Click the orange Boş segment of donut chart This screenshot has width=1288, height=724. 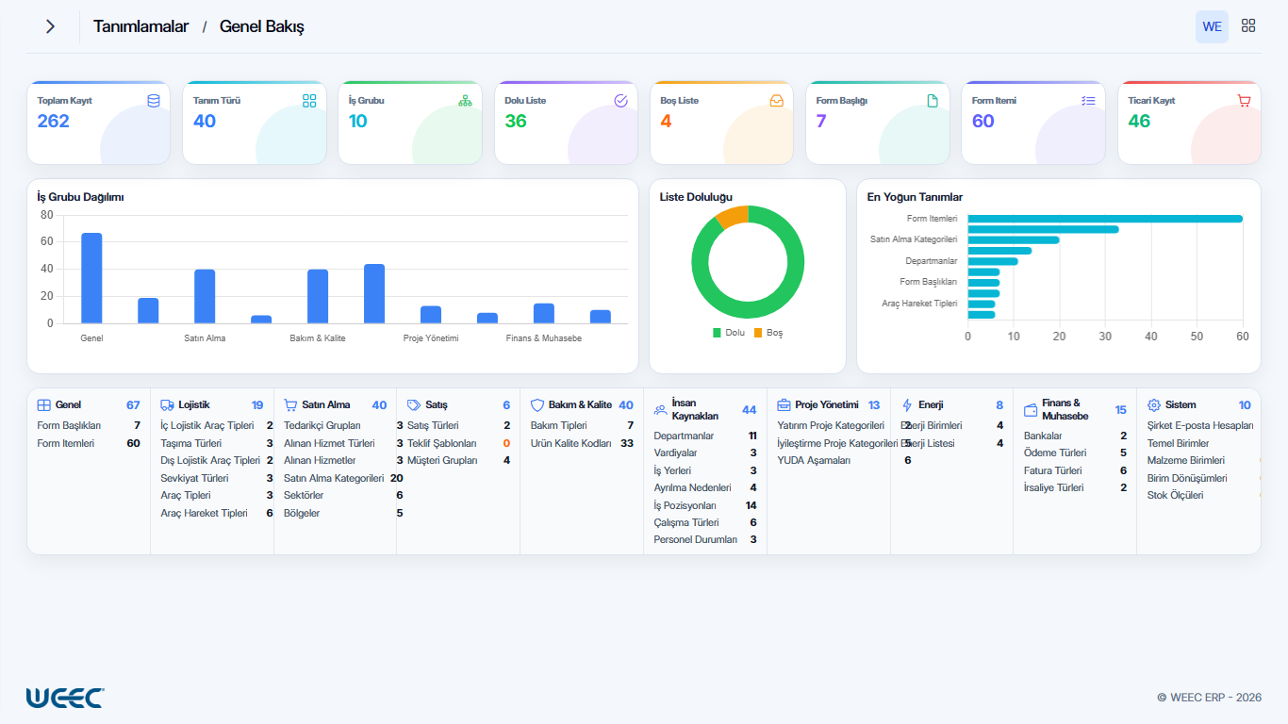tap(733, 217)
